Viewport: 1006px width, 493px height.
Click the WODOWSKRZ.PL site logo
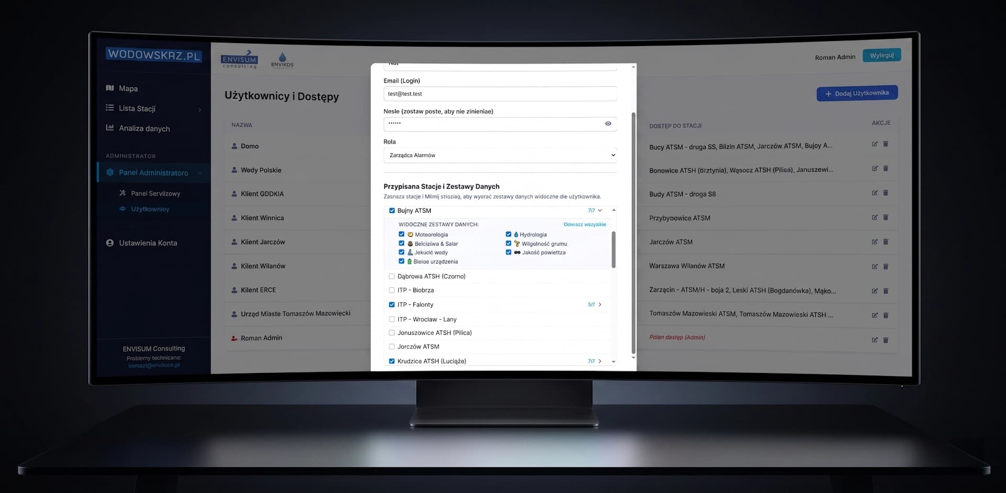tap(154, 55)
